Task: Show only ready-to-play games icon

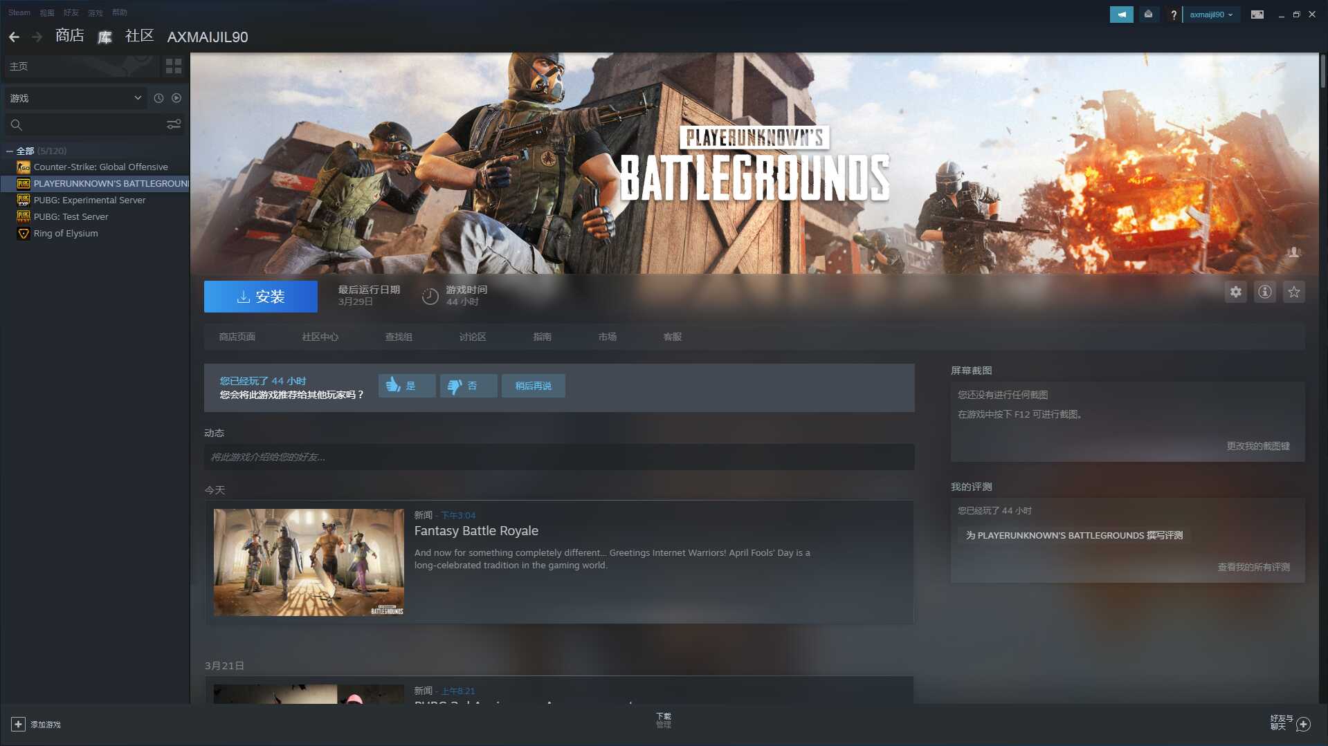Action: tap(176, 98)
